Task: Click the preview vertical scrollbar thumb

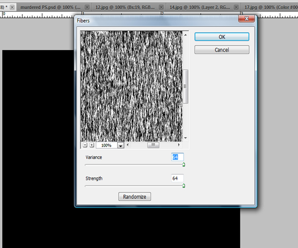Action: pyautogui.click(x=186, y=86)
